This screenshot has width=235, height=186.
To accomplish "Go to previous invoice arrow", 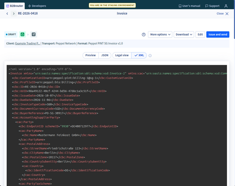I will point(7,14).
